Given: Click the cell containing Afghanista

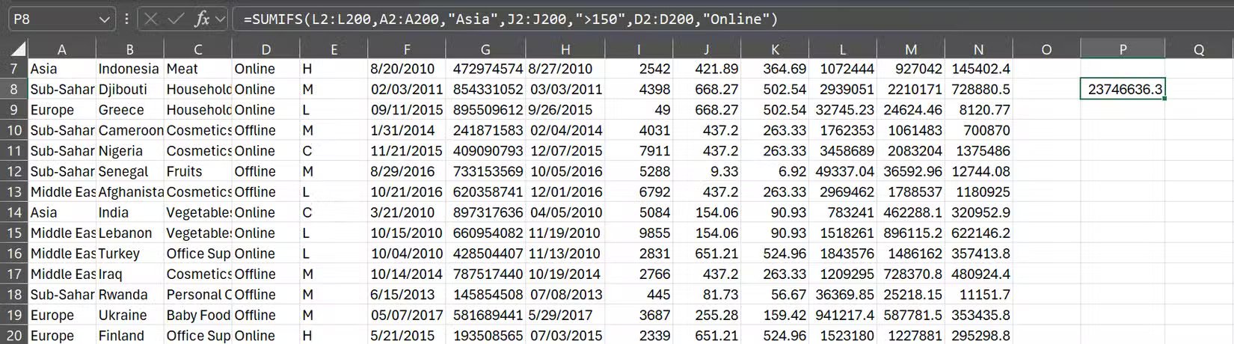Looking at the screenshot, I should click(130, 192).
